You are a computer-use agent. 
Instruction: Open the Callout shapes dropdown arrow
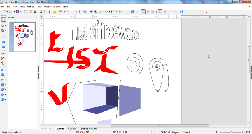[x=6, y=90]
